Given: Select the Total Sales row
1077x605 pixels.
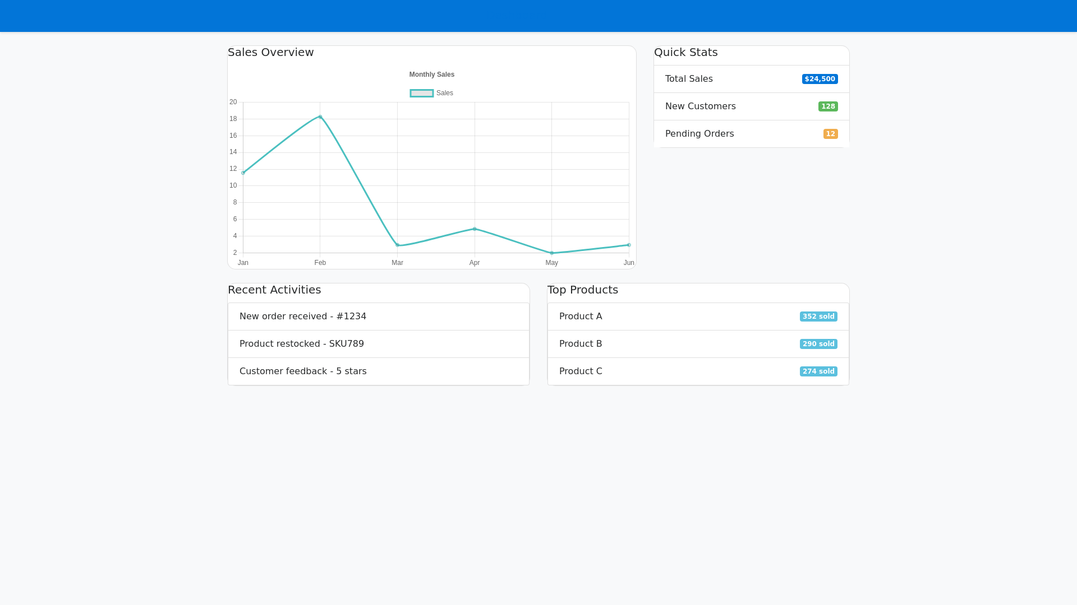Looking at the screenshot, I should [x=751, y=79].
